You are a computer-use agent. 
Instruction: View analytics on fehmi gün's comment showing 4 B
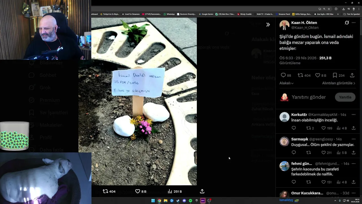339,182
